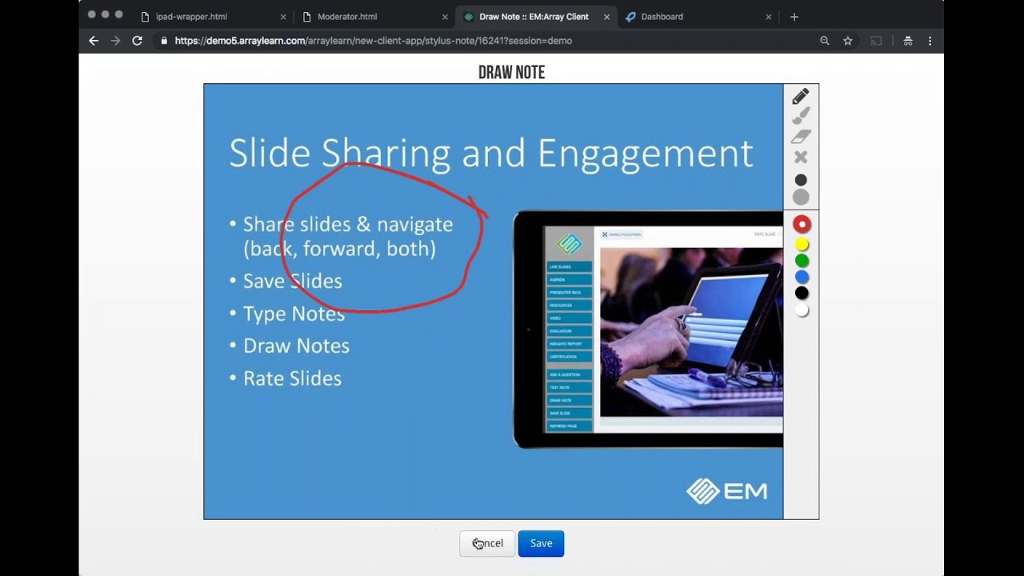Screen dimensions: 1024x576
Task: Close the Moderator.html tab
Action: coord(445,17)
